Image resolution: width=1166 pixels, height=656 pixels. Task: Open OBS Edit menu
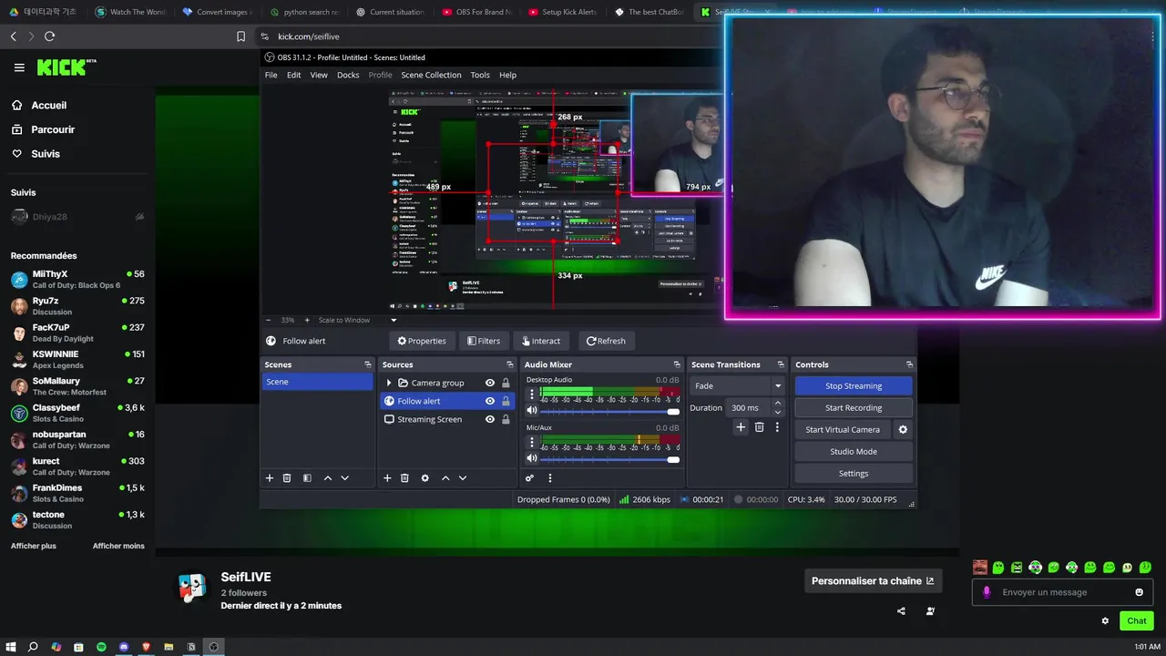[293, 75]
